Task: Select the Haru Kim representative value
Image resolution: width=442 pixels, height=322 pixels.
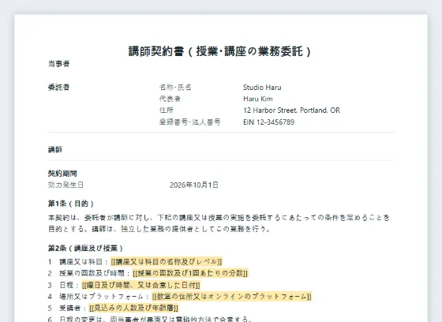Action: click(x=258, y=99)
